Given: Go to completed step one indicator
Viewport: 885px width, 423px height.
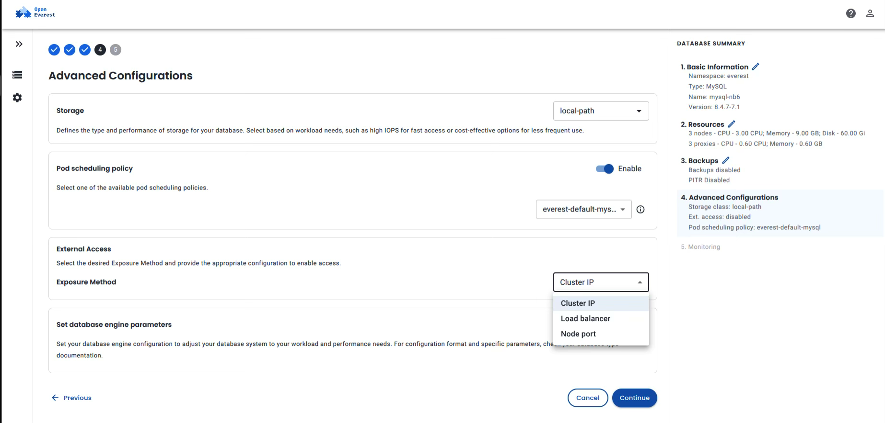Looking at the screenshot, I should [54, 50].
